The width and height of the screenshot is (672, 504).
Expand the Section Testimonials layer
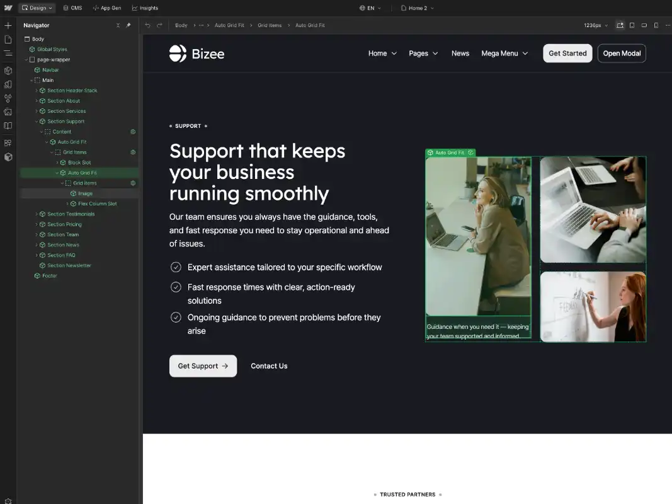click(36, 214)
